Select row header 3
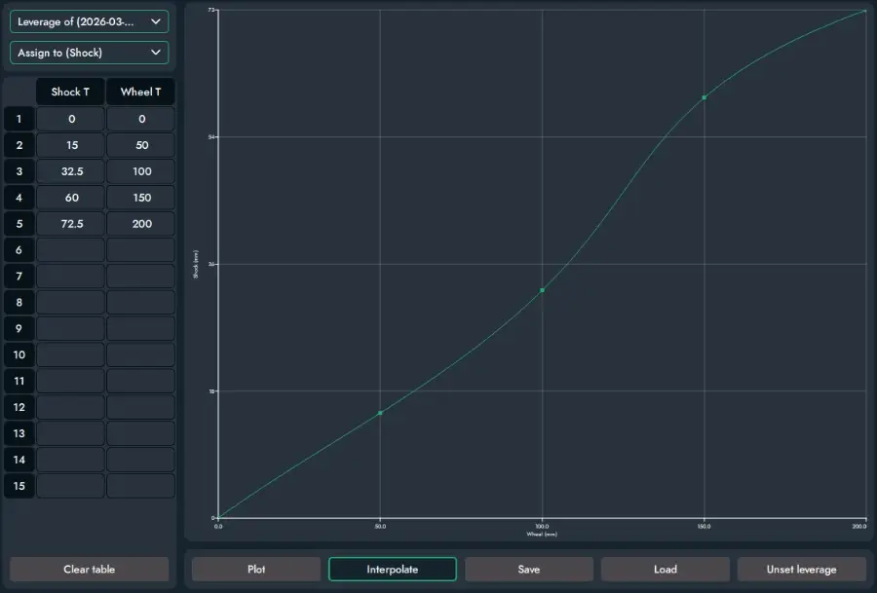 pos(19,171)
